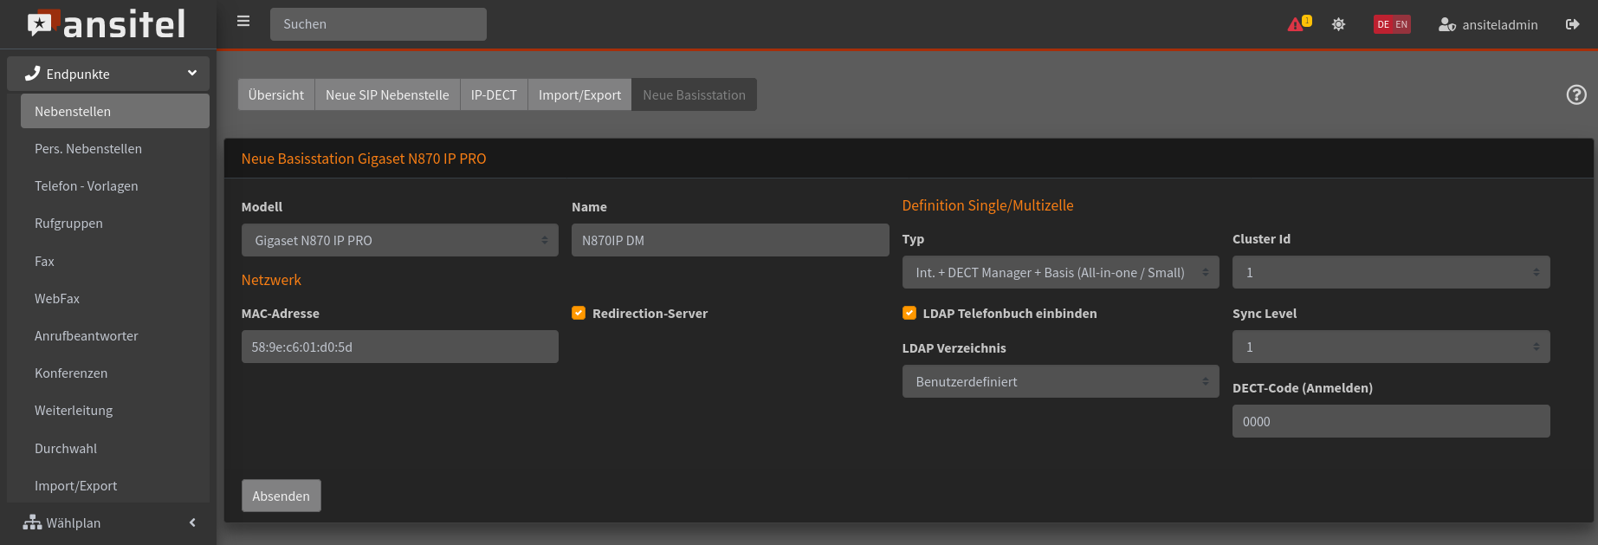
Task: Go to the Übersicht tab
Action: coord(276,95)
